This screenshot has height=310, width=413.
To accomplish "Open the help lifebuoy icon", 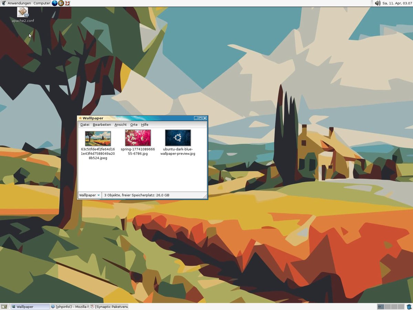I will pos(67,3).
